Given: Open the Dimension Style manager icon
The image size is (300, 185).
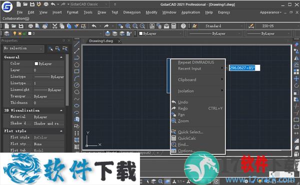Looking at the screenshot, I should [x=251, y=26].
